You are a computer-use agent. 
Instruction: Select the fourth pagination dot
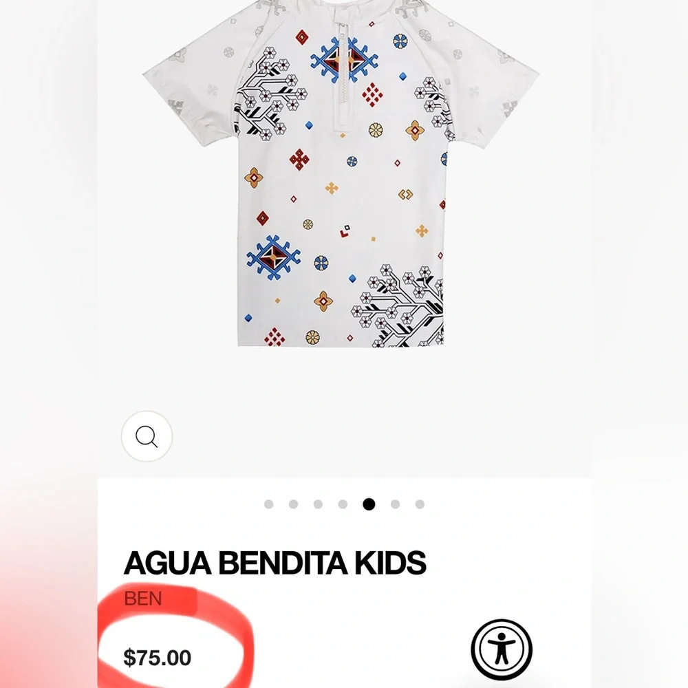click(x=342, y=504)
